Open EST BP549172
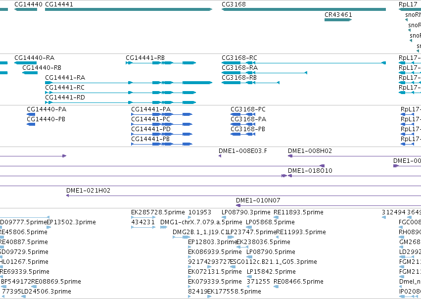 (x=16, y=282)
